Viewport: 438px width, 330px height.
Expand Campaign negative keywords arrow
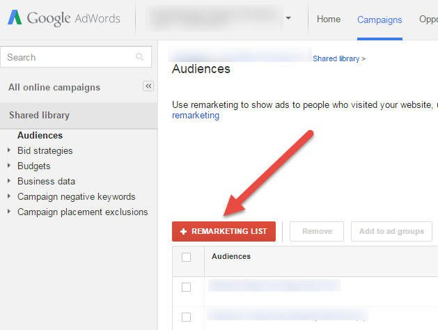point(9,196)
